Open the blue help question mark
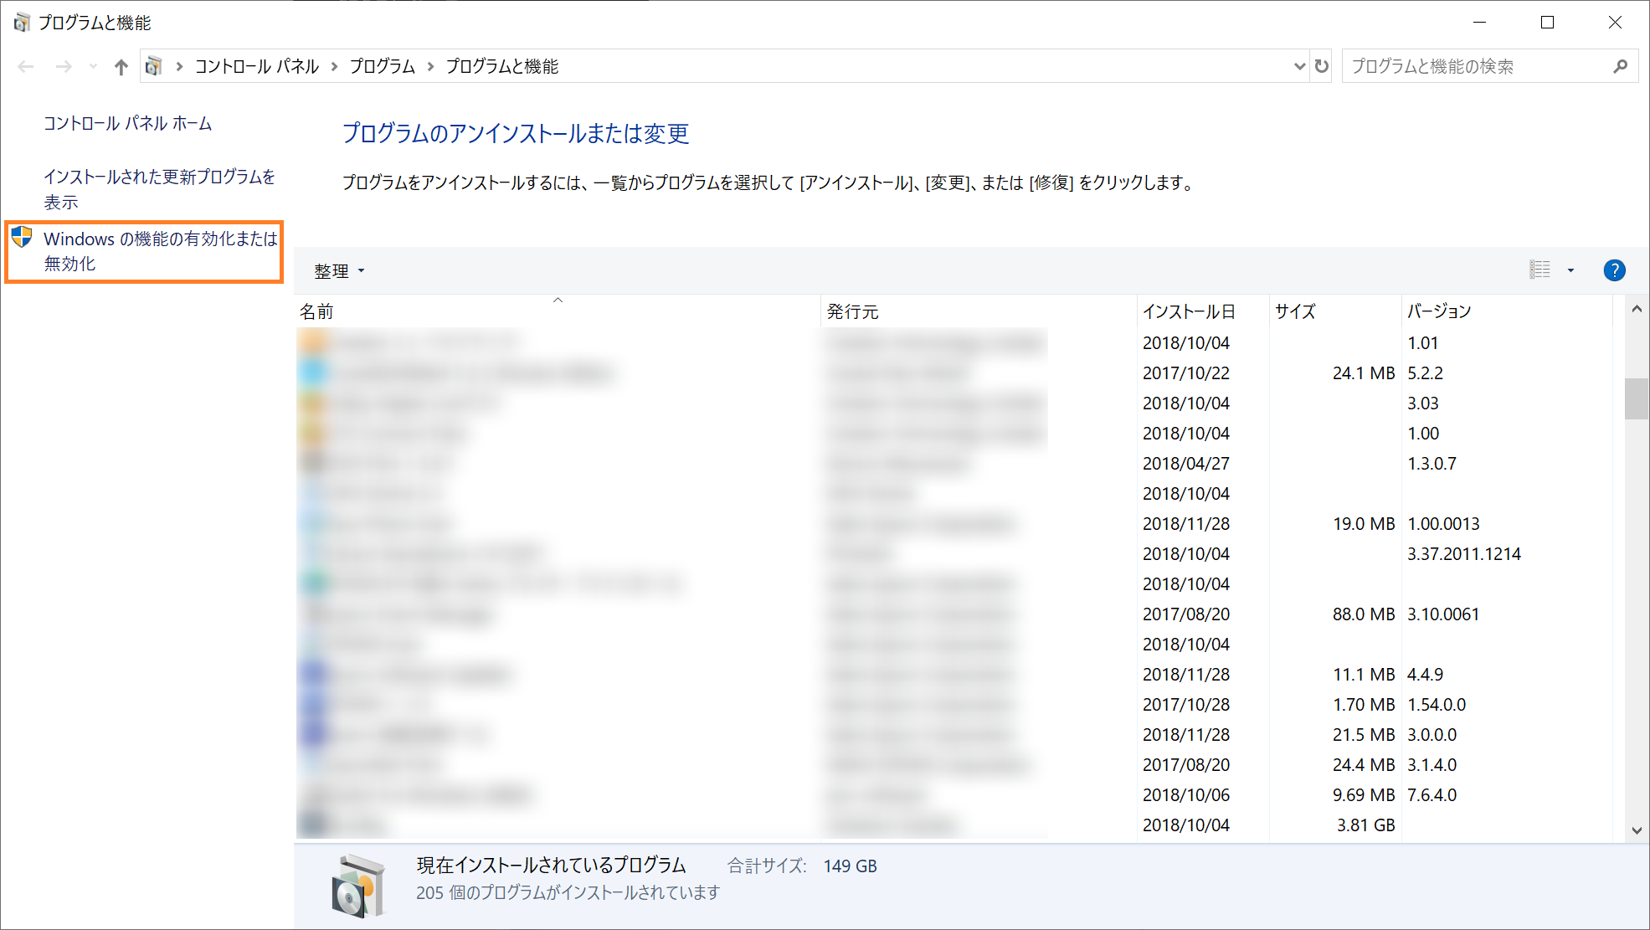Image resolution: width=1650 pixels, height=930 pixels. click(x=1614, y=270)
